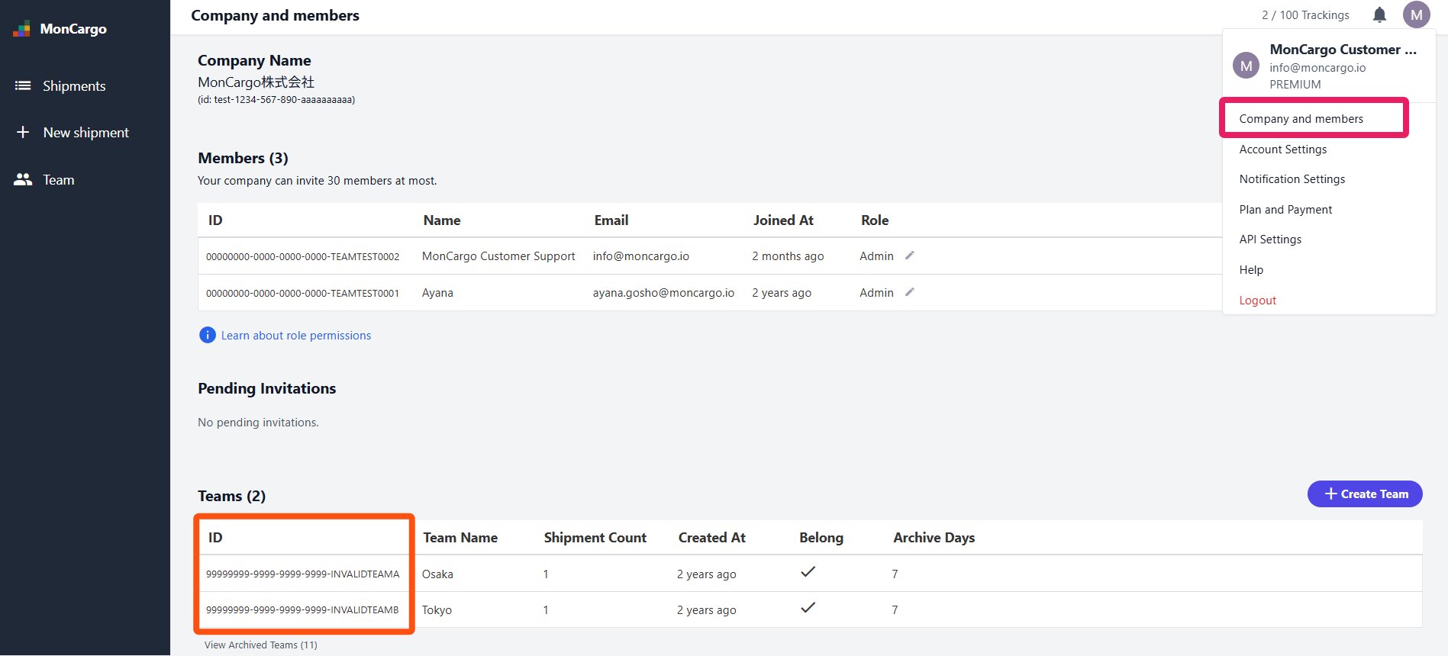Edit Ayana's role with pencil icon
The image size is (1448, 656).
tap(909, 292)
